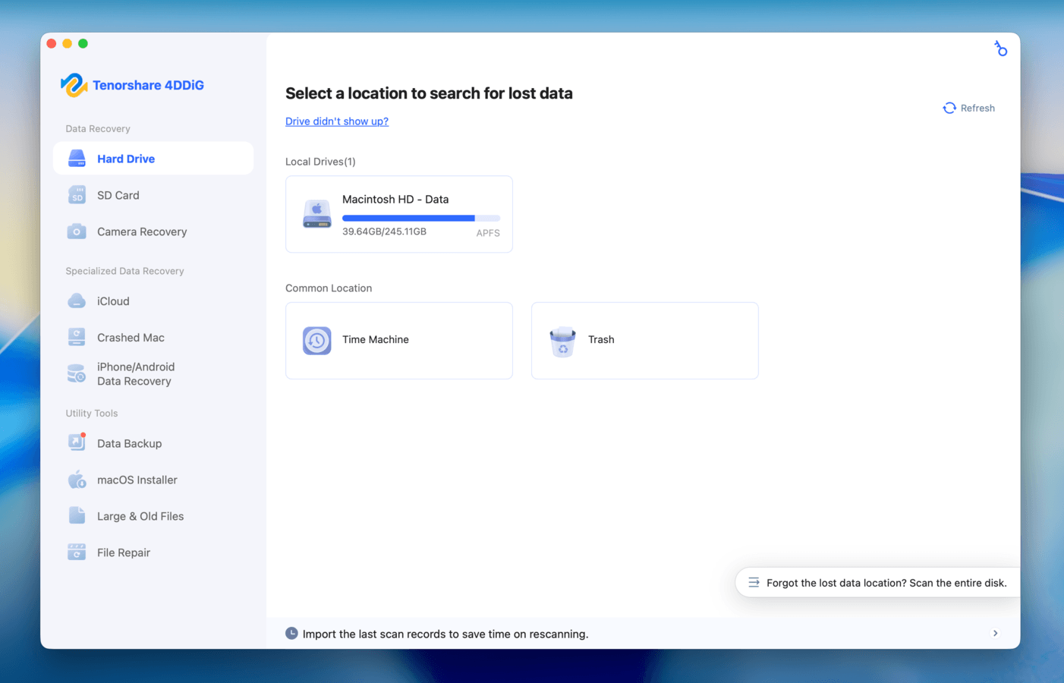Click the Crashed Mac icon
Screen dimensions: 1064x683
pyautogui.click(x=77, y=337)
